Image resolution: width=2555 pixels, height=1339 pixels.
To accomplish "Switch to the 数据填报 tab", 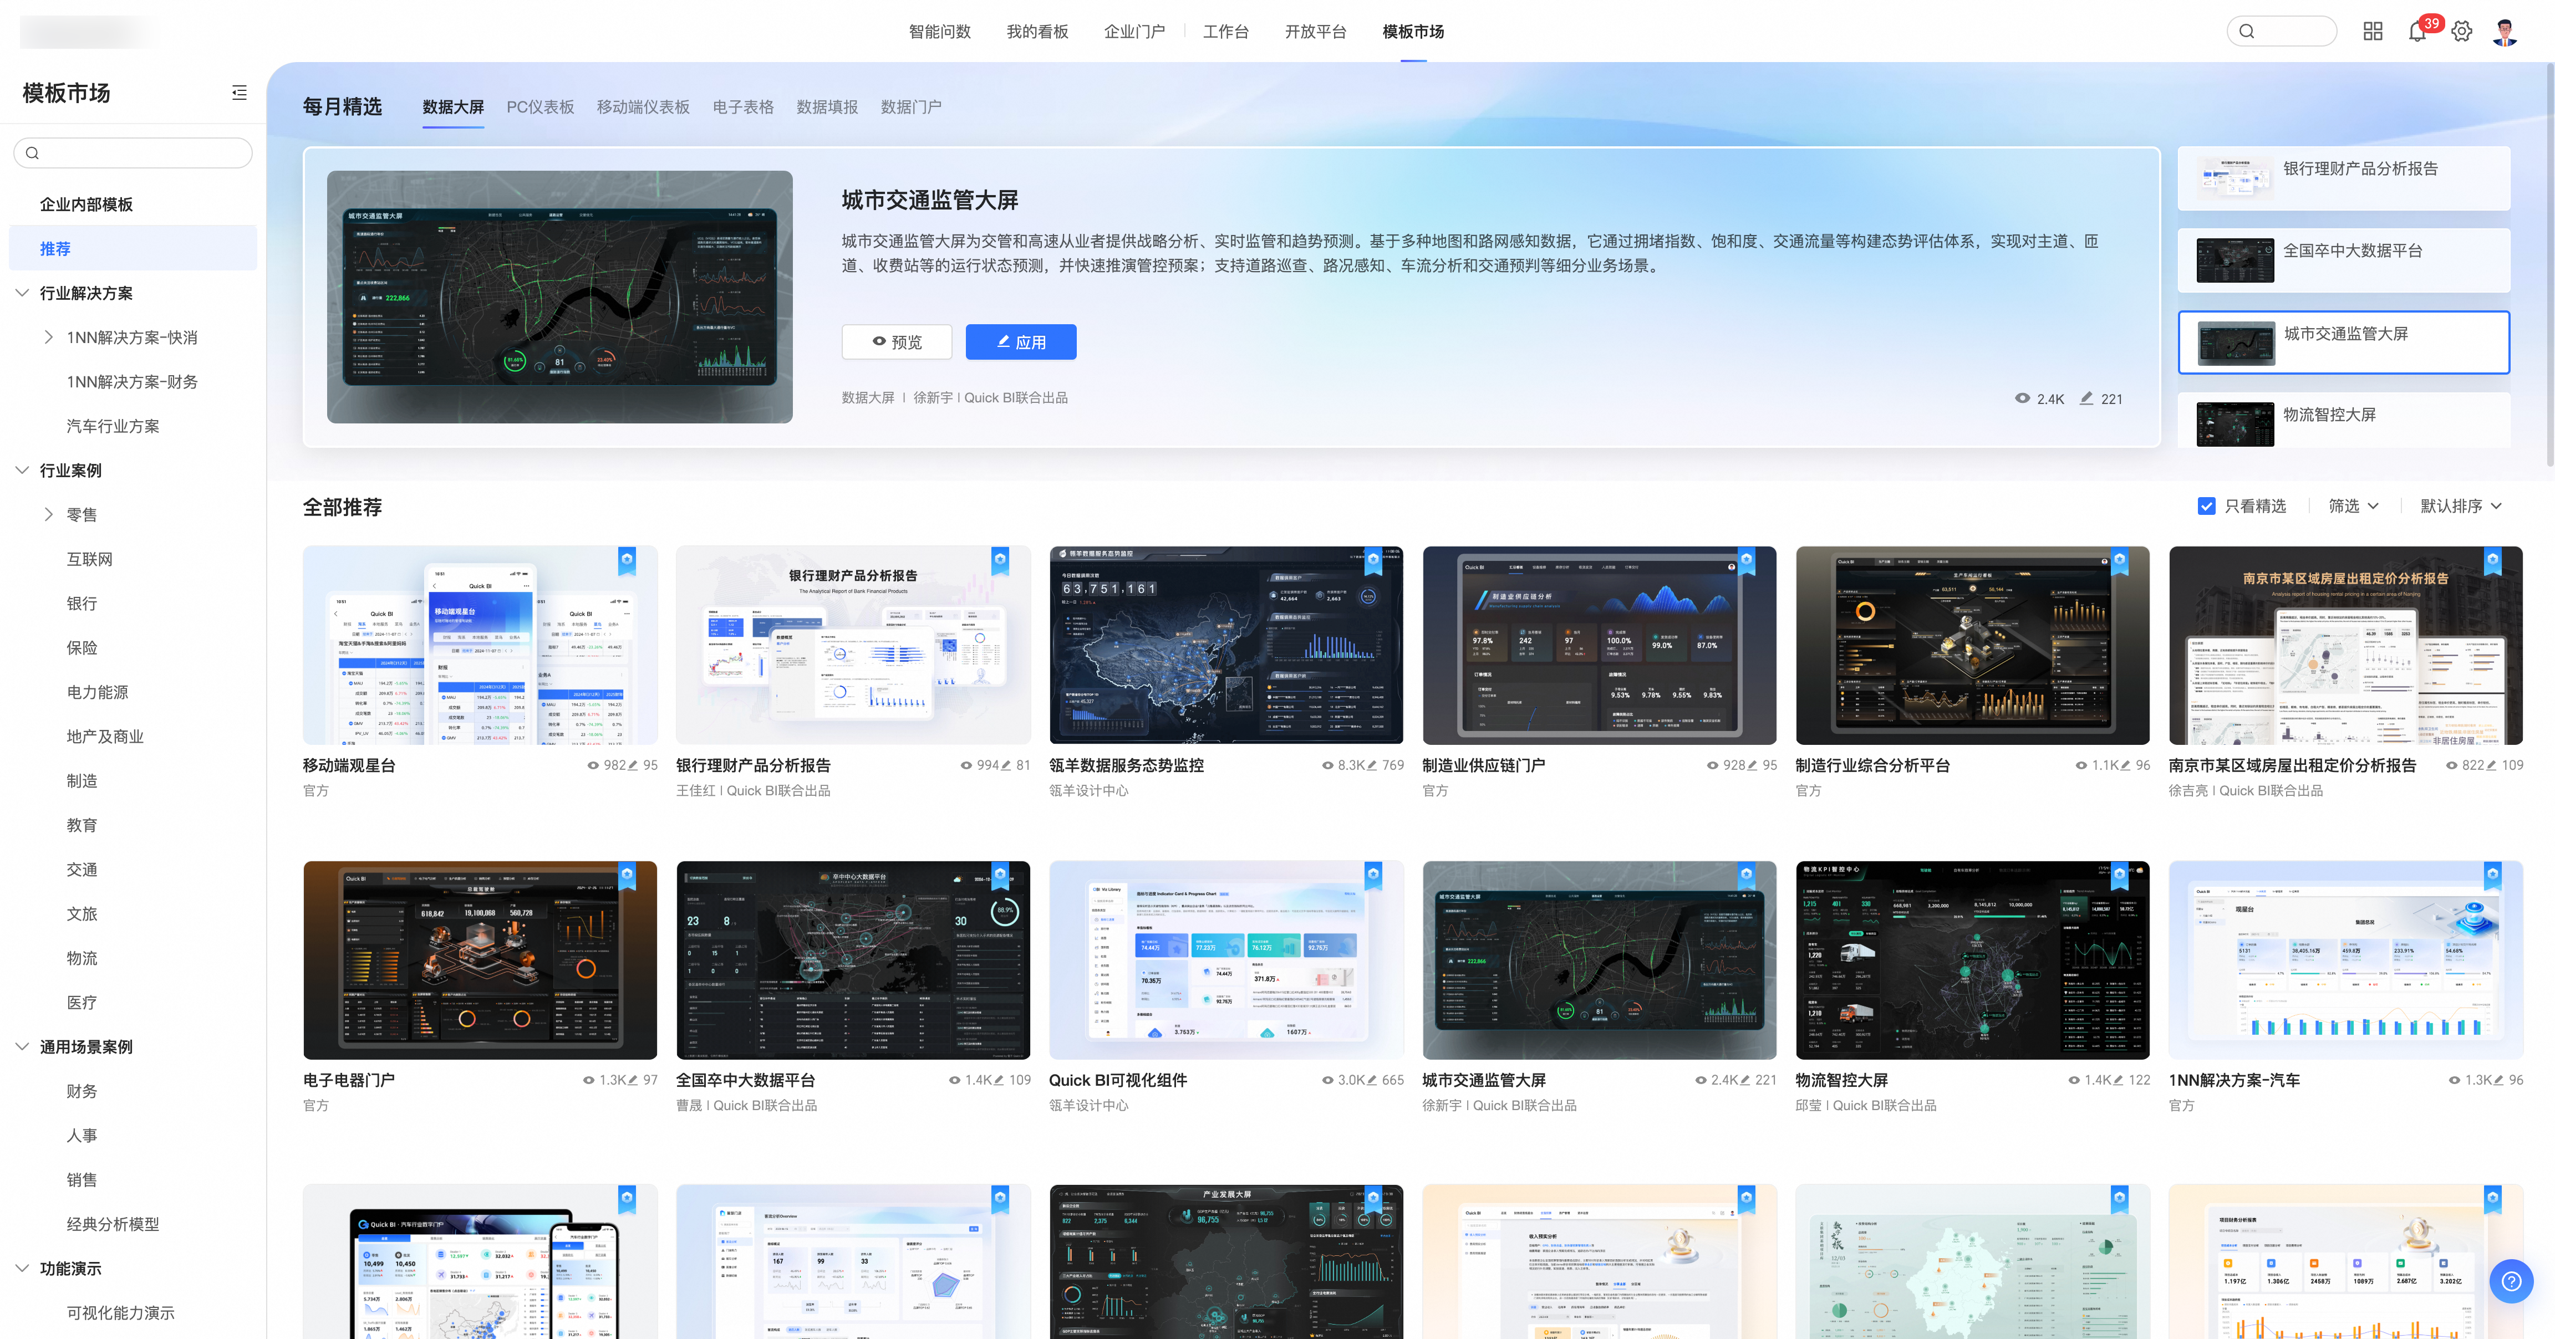I will coord(827,107).
